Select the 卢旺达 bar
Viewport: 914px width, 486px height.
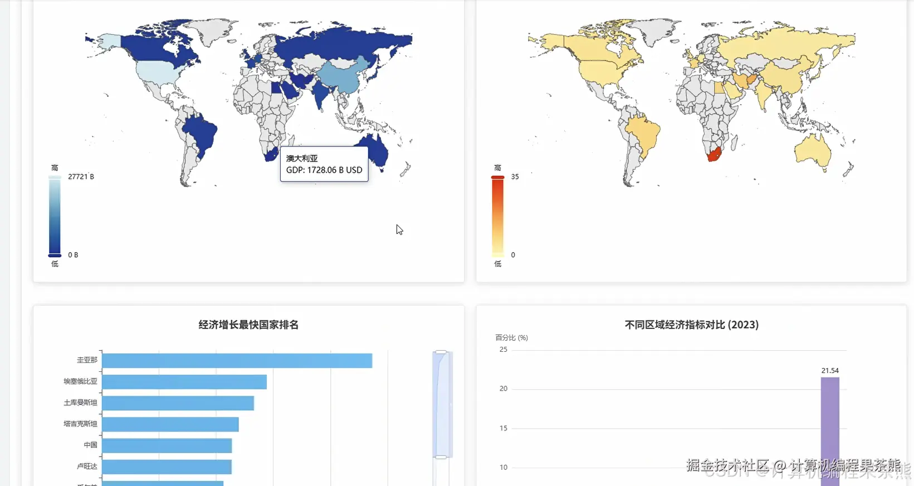(x=167, y=467)
